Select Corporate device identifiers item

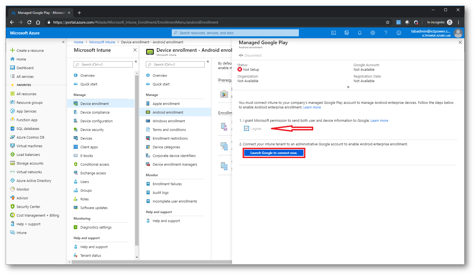coord(174,156)
